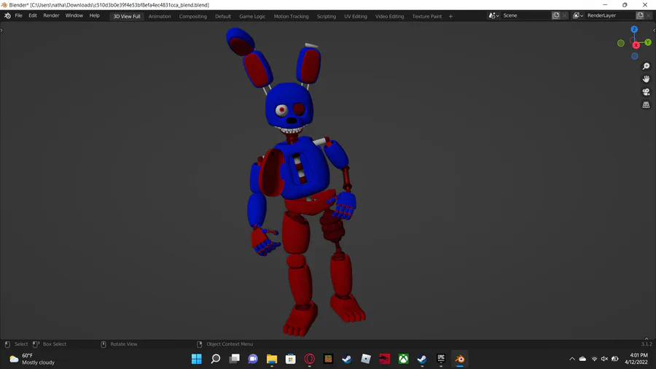Expand the right sidebar arrow
Viewport: 656px width, 369px height.
(654, 30)
